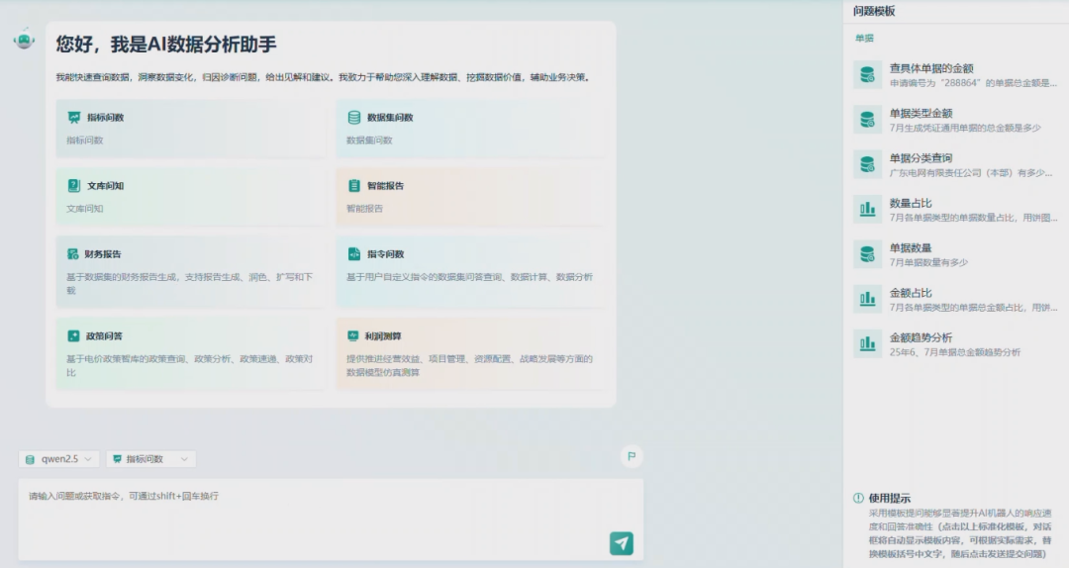Click the 使用提示 heading text

(889, 498)
